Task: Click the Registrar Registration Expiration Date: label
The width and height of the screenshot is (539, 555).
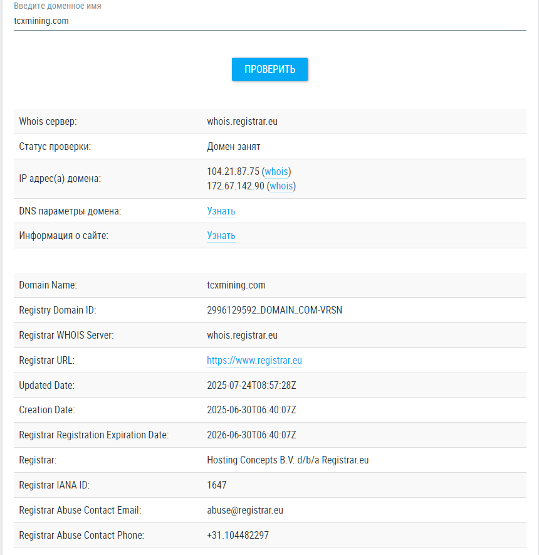Action: [x=94, y=435]
